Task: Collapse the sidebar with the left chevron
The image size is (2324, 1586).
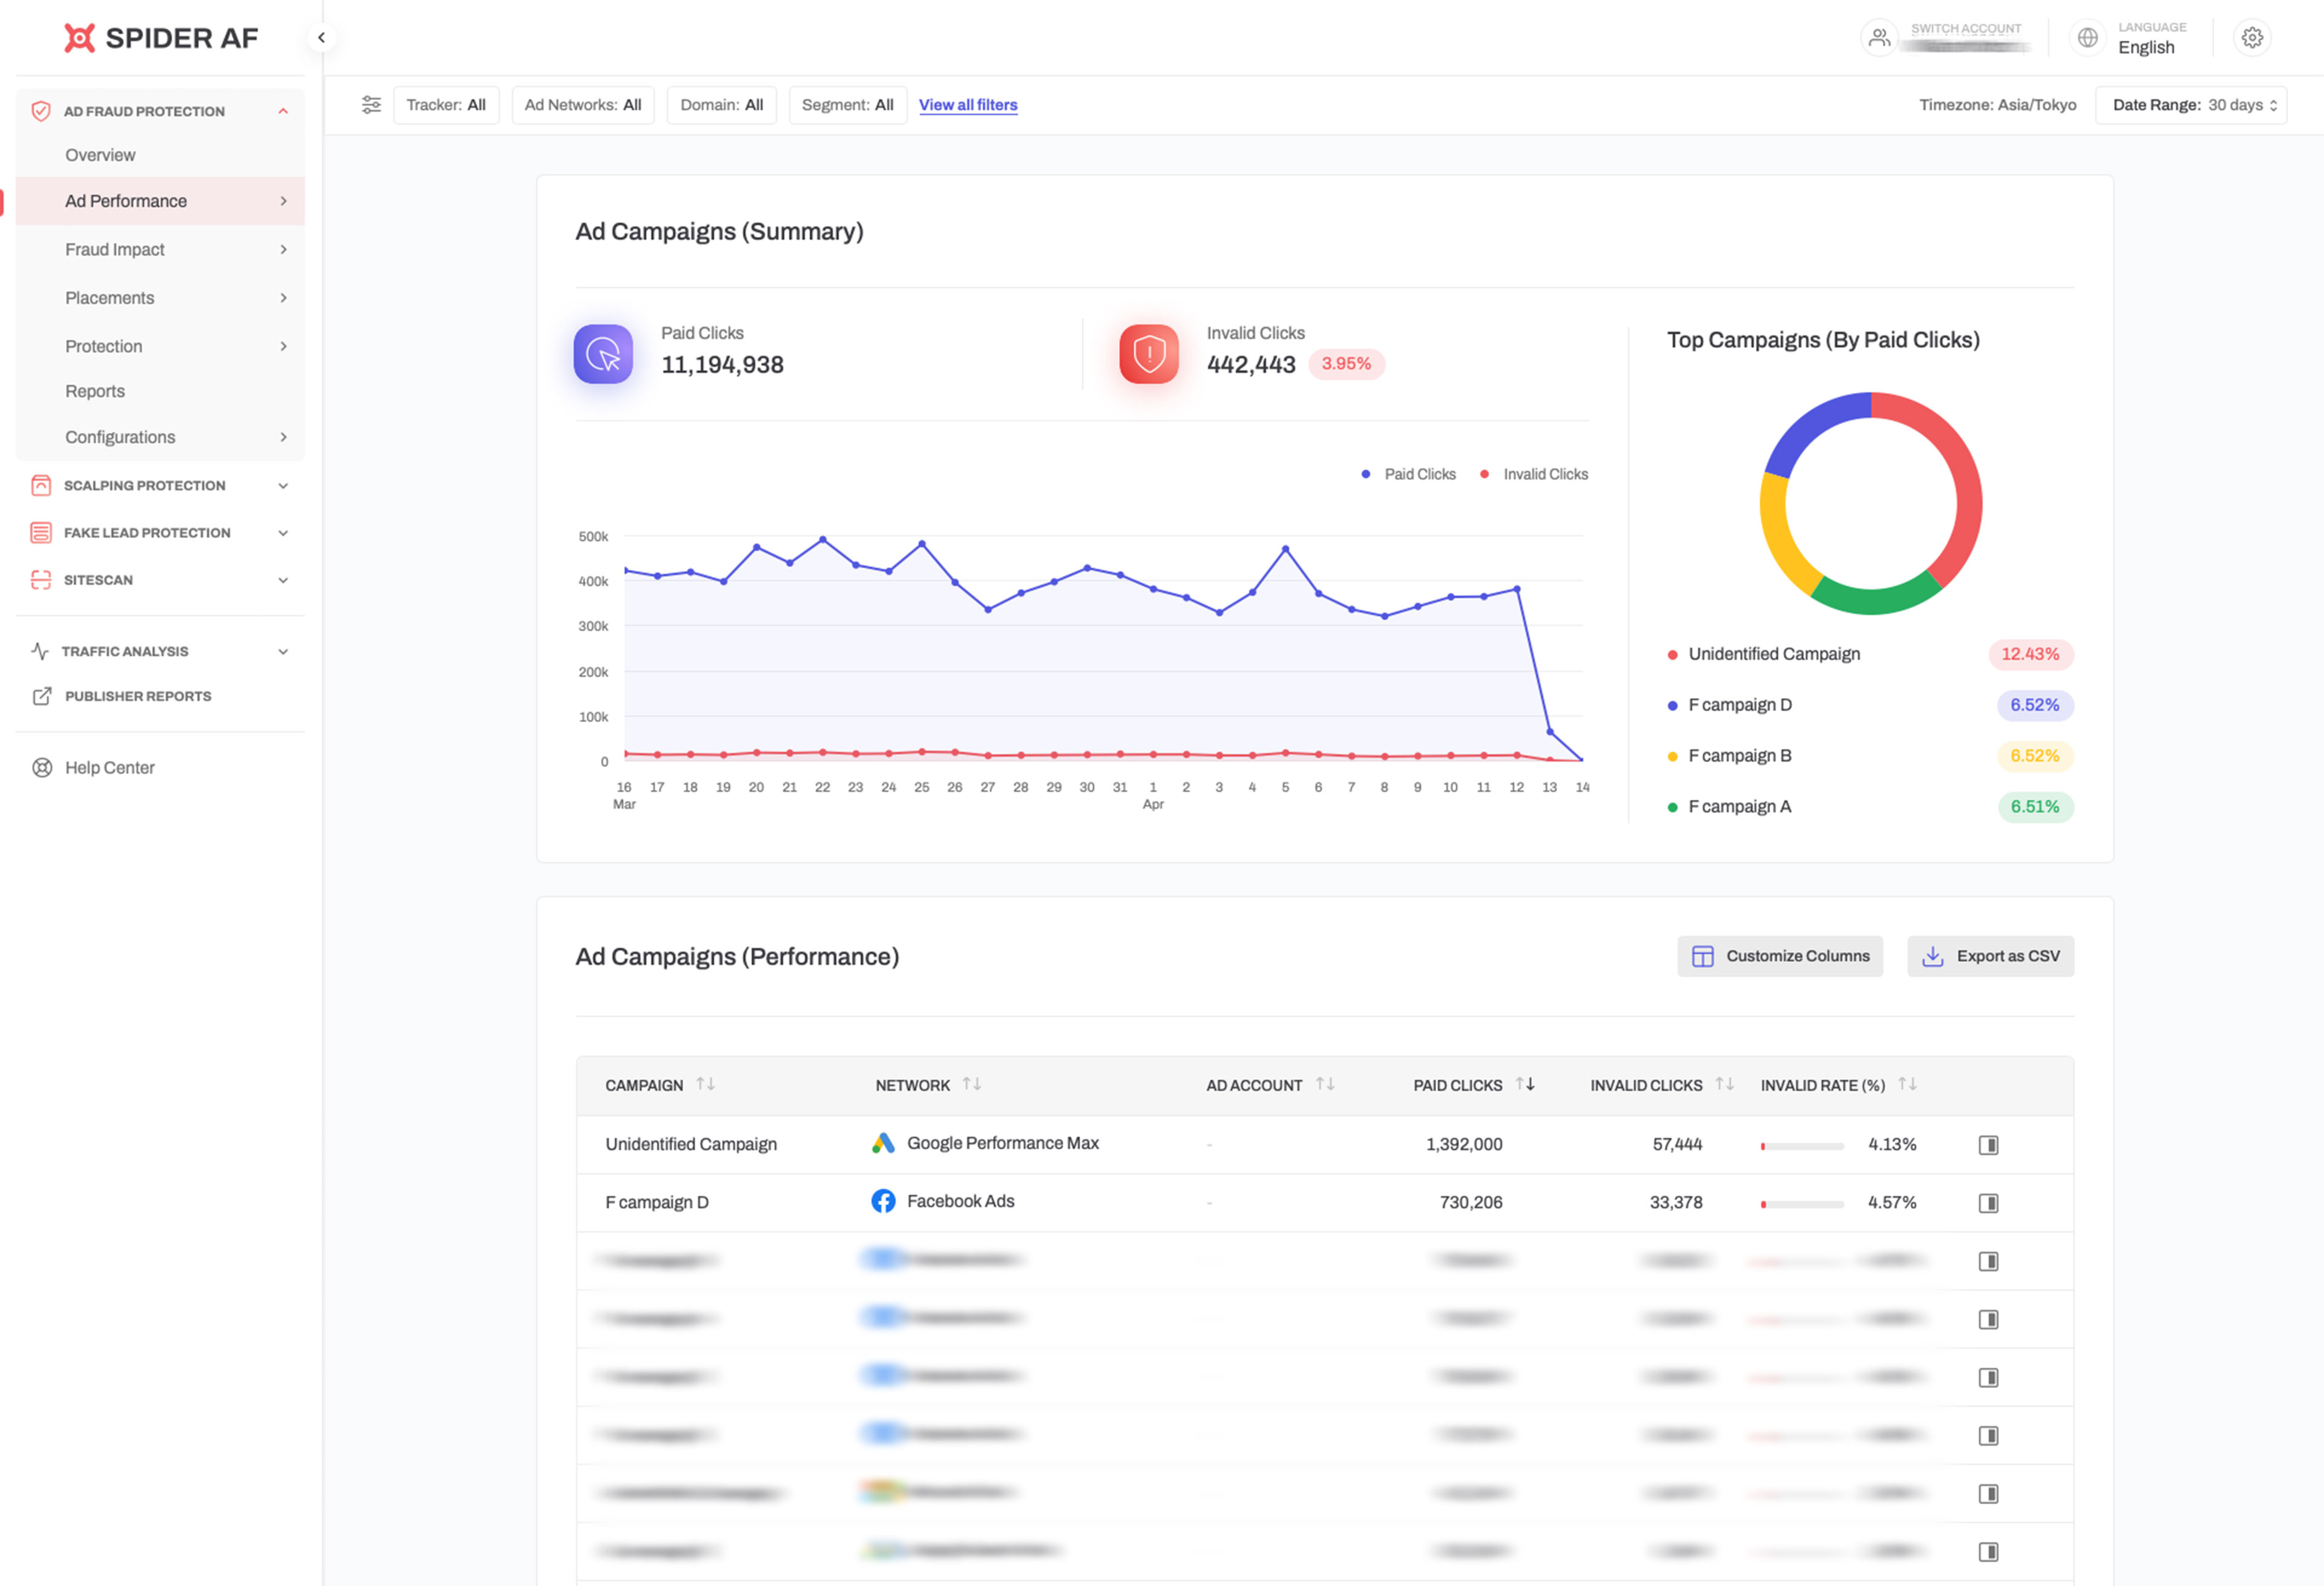Action: 322,37
